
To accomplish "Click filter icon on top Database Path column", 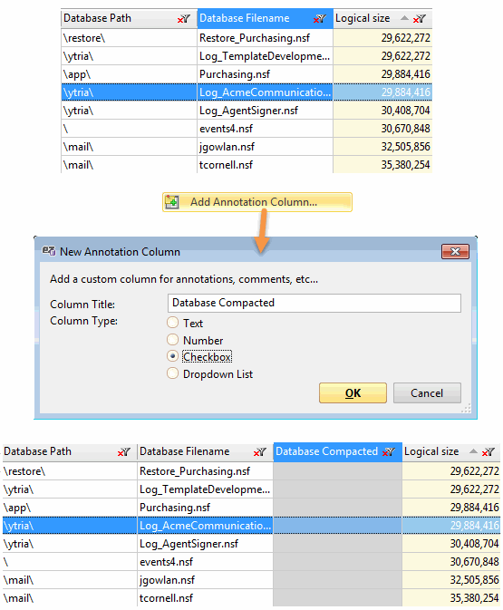I will [x=184, y=19].
